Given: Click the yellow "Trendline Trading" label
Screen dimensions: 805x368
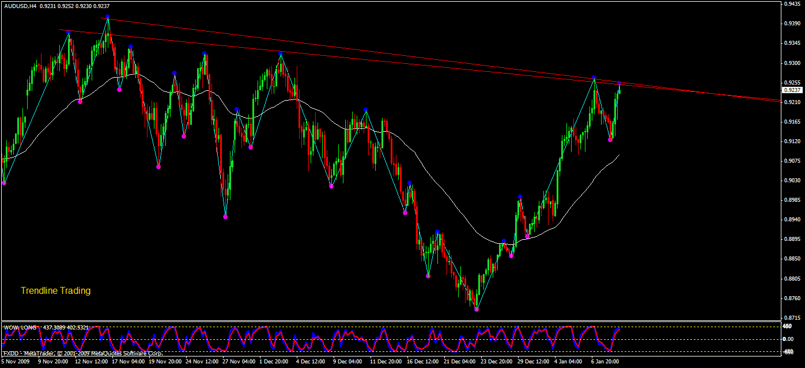Looking at the screenshot, I should click(55, 291).
